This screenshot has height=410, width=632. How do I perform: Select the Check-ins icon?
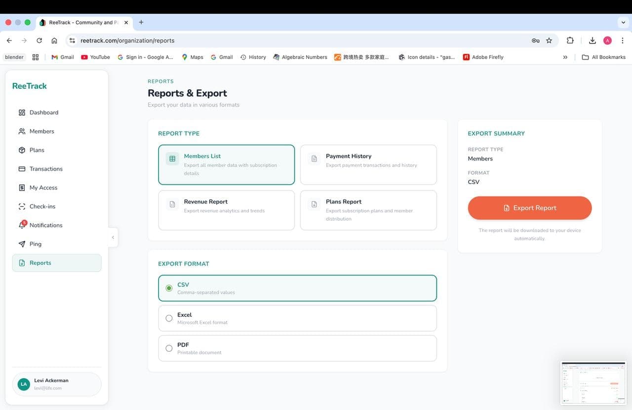(22, 206)
